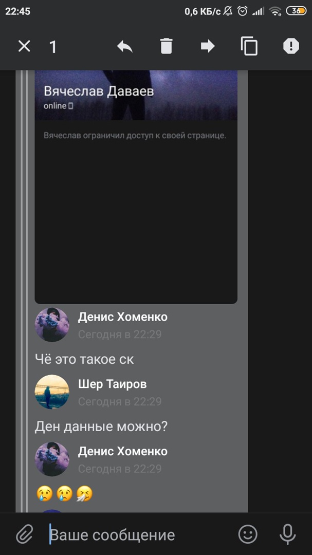Record voice message microphone icon
The image size is (312, 555).
click(x=287, y=534)
